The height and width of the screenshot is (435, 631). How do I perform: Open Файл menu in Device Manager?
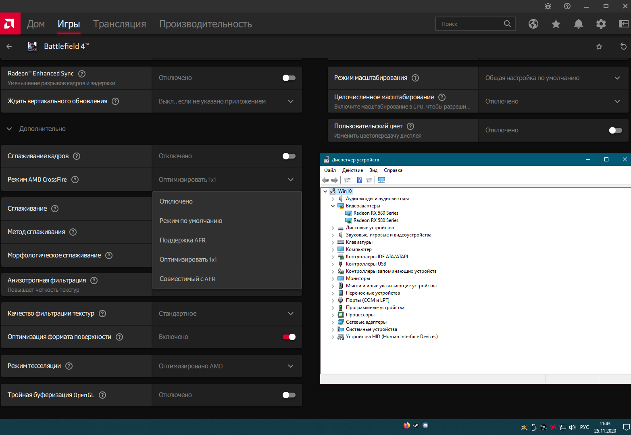(330, 170)
